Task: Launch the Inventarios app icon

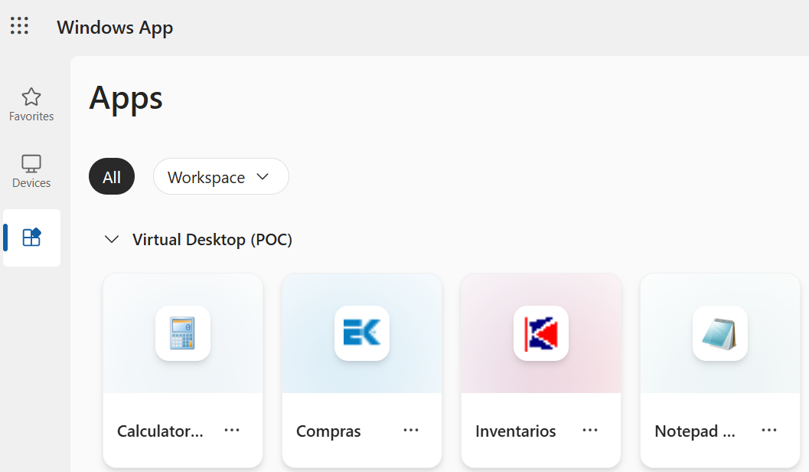Action: pos(540,333)
